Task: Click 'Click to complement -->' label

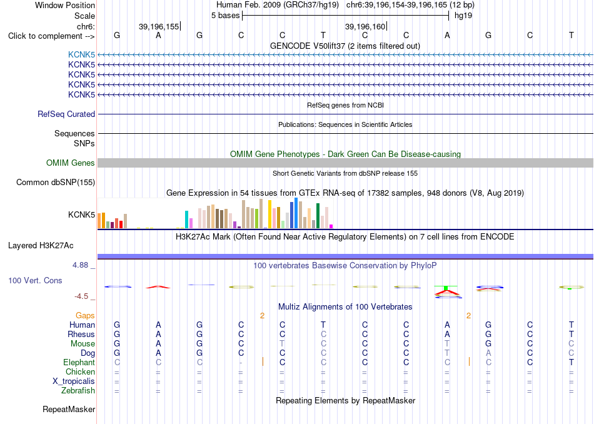Action: point(51,36)
